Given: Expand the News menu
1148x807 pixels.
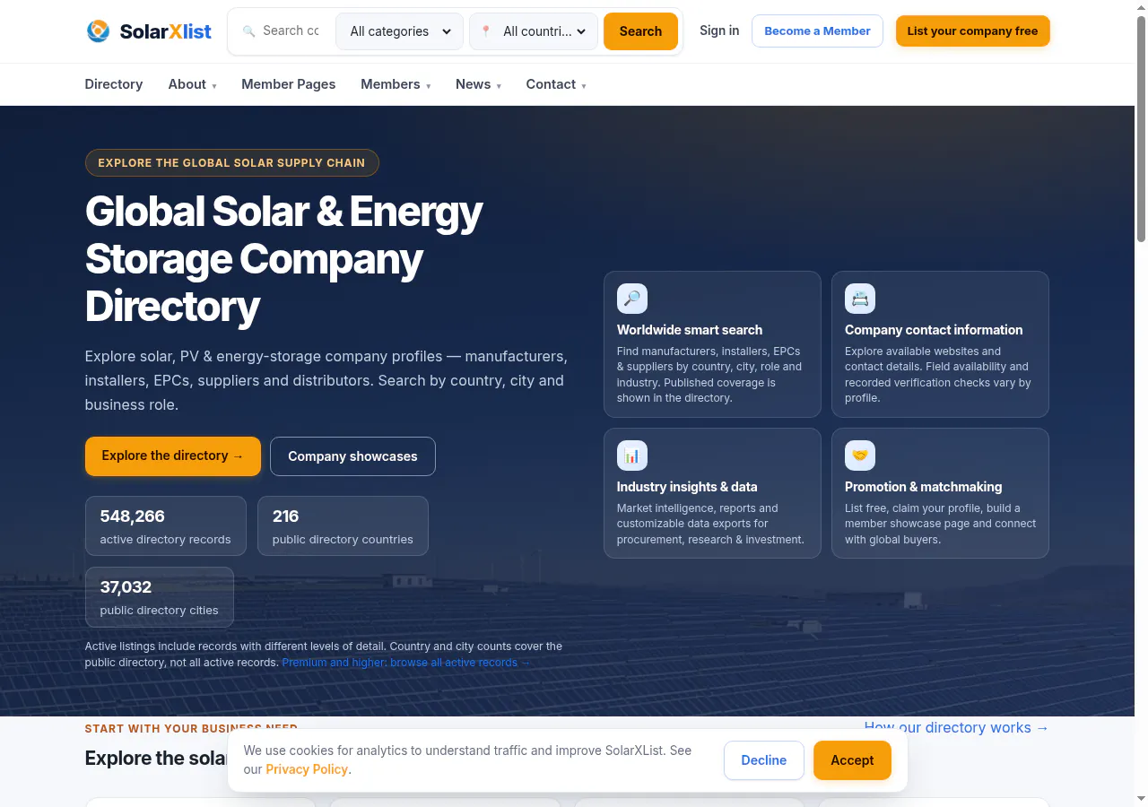Looking at the screenshot, I should click(478, 84).
